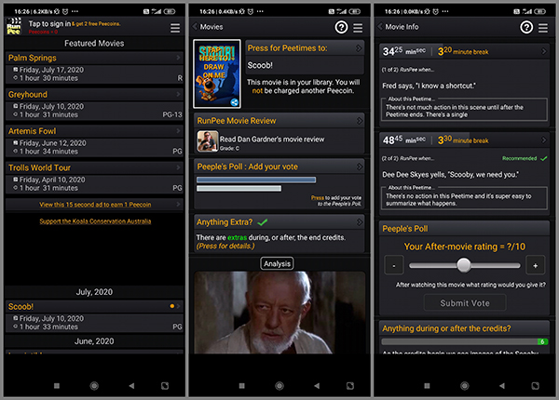
Task: Tap the Recommended label on the second Peetime
Action: click(520, 158)
